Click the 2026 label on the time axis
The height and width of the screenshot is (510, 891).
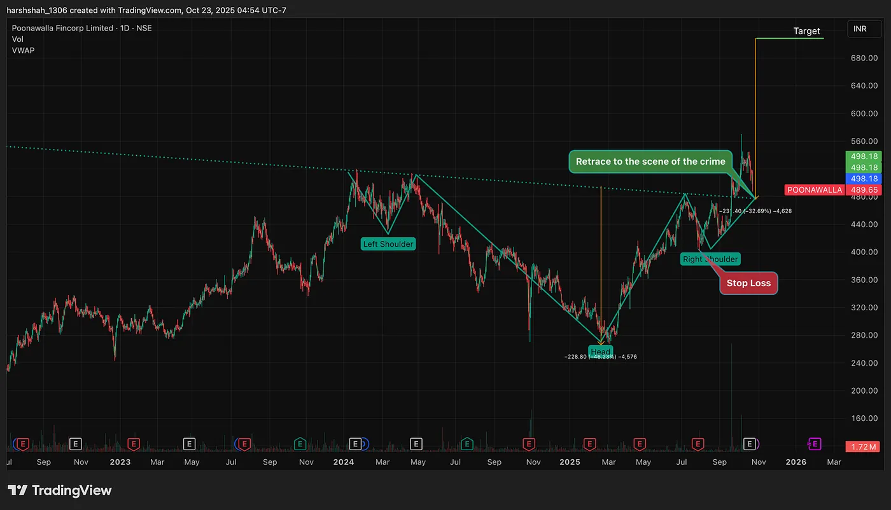coord(796,462)
